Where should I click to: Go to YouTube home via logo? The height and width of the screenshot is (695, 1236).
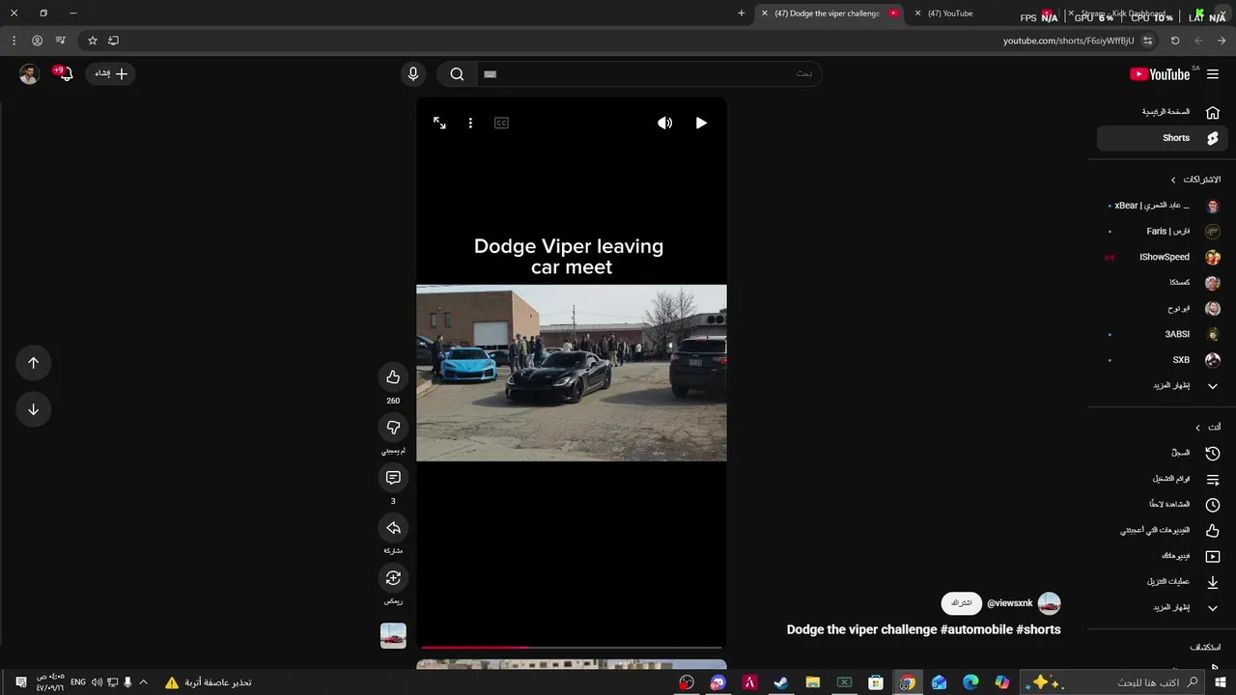click(x=1160, y=74)
